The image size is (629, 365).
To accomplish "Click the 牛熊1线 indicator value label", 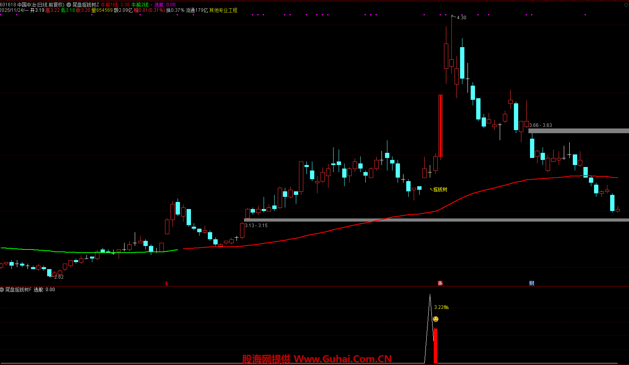I will pyautogui.click(x=109, y=5).
